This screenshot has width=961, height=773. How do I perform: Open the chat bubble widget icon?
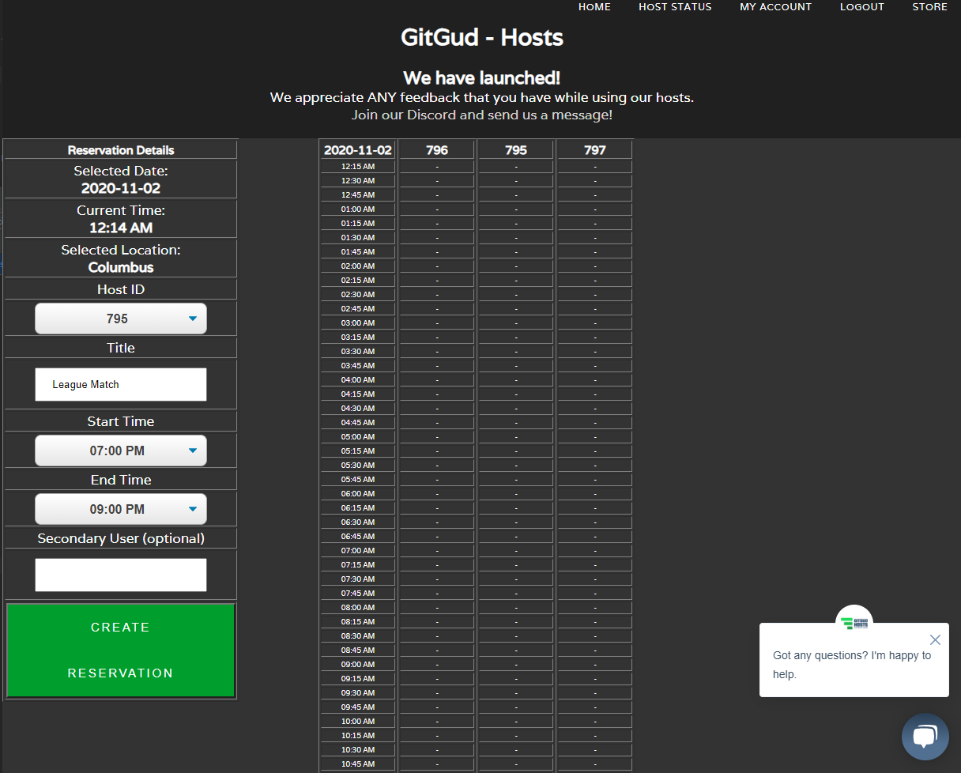click(x=925, y=737)
